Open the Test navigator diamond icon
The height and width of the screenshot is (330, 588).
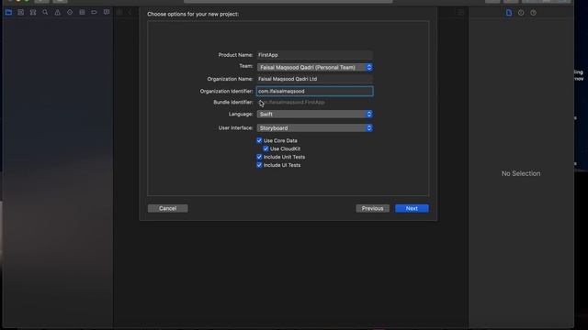coord(70,12)
